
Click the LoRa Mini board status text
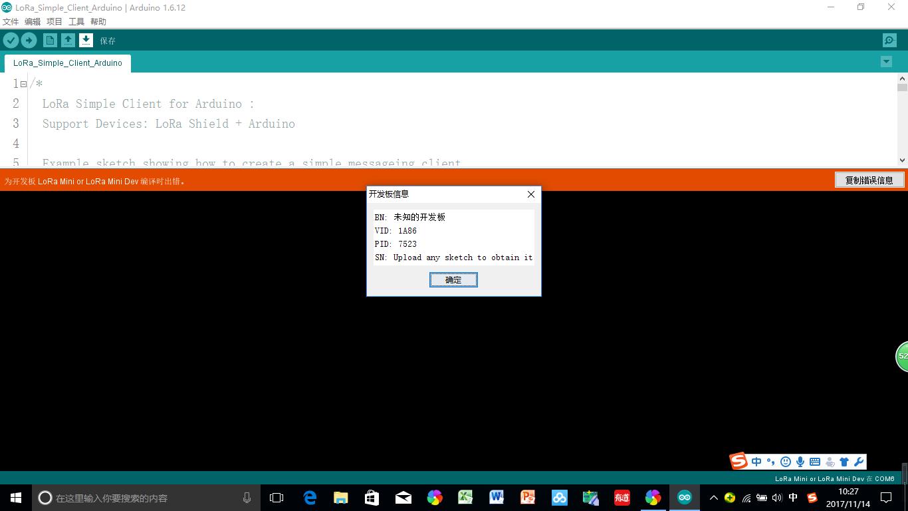coord(834,478)
